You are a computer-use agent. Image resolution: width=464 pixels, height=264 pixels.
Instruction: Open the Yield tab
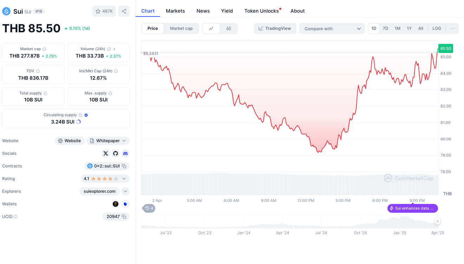point(227,11)
